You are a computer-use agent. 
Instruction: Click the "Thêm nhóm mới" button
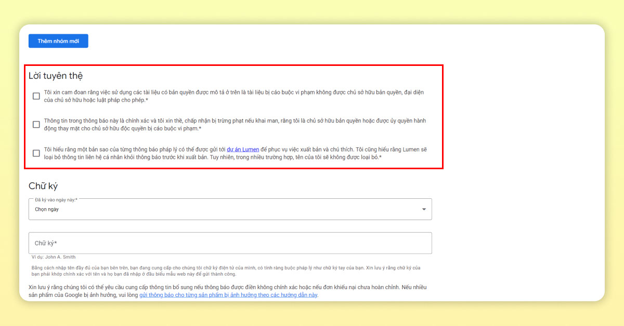tap(58, 41)
